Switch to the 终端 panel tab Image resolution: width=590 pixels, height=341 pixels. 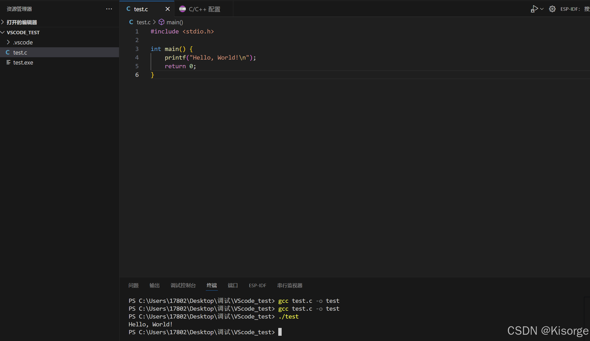coord(212,285)
